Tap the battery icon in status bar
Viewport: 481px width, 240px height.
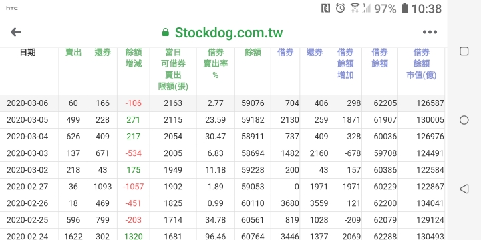[x=405, y=8]
